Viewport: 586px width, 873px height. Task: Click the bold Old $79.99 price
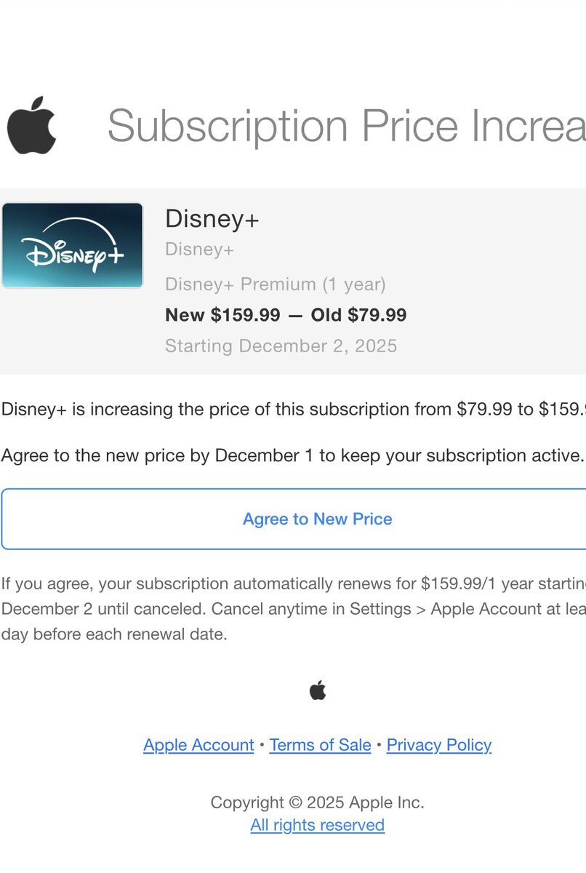[358, 315]
